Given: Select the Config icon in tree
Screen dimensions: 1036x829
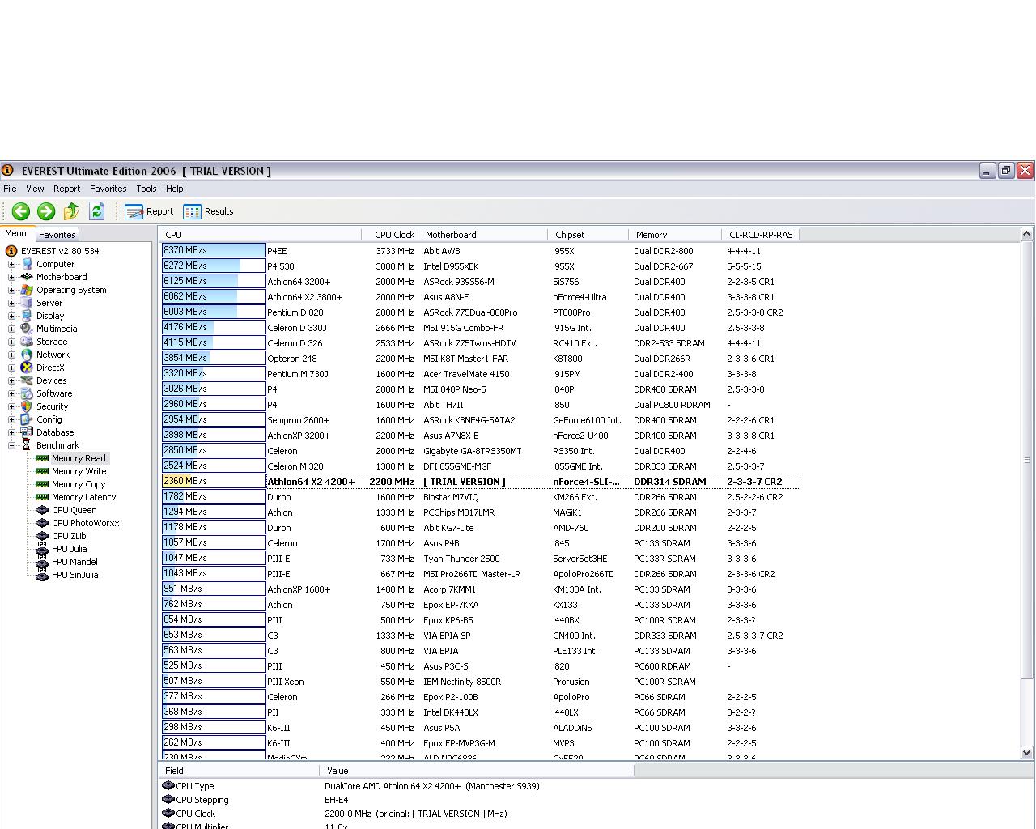Looking at the screenshot, I should tap(27, 419).
